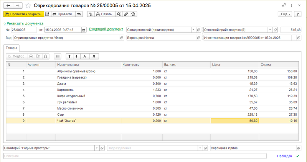
Task: Select the "Товары" tab
Action: (x=11, y=47)
